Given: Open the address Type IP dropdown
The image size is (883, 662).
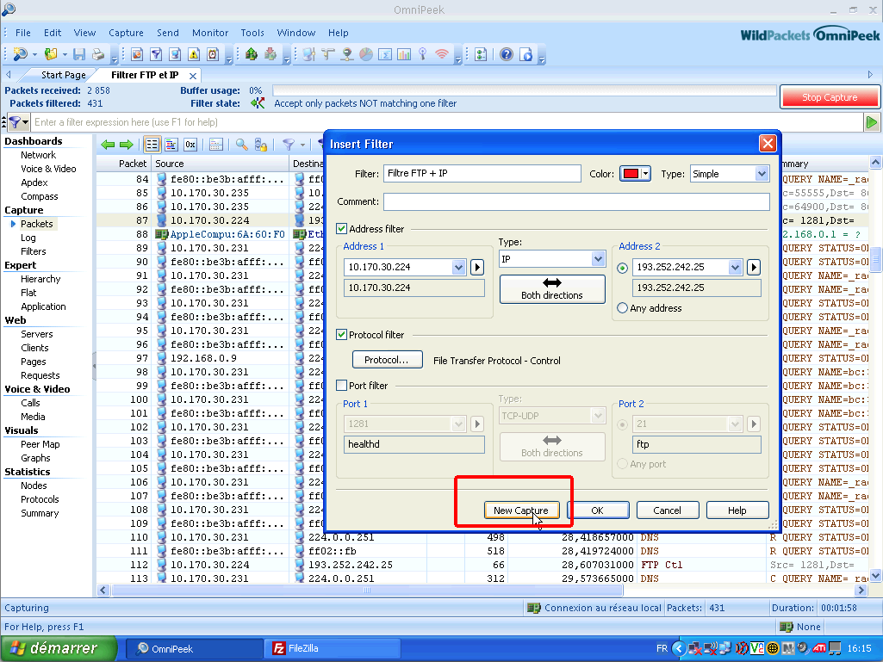Looking at the screenshot, I should pos(598,259).
